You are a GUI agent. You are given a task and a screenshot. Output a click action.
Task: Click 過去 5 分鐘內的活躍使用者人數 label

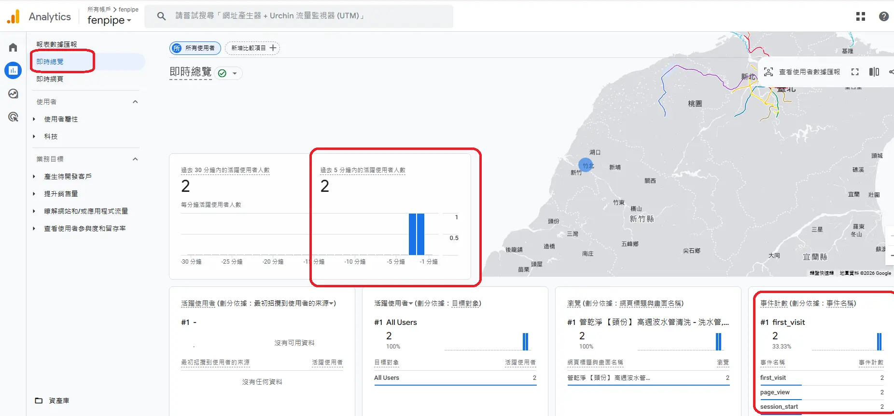coord(363,170)
